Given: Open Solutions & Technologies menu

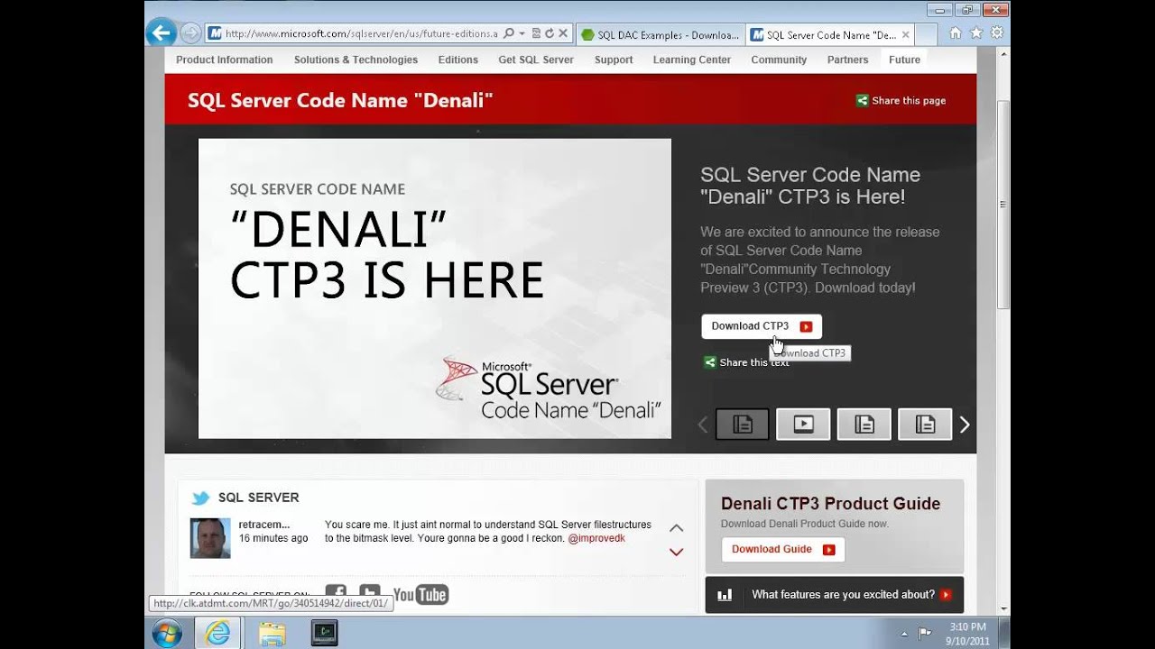Looking at the screenshot, I should pos(356,59).
